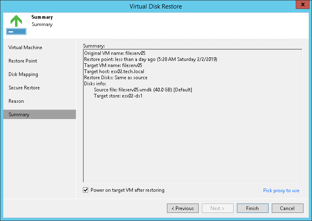Cancel the restore wizard
The image size is (312, 221).
pyautogui.click(x=287, y=208)
